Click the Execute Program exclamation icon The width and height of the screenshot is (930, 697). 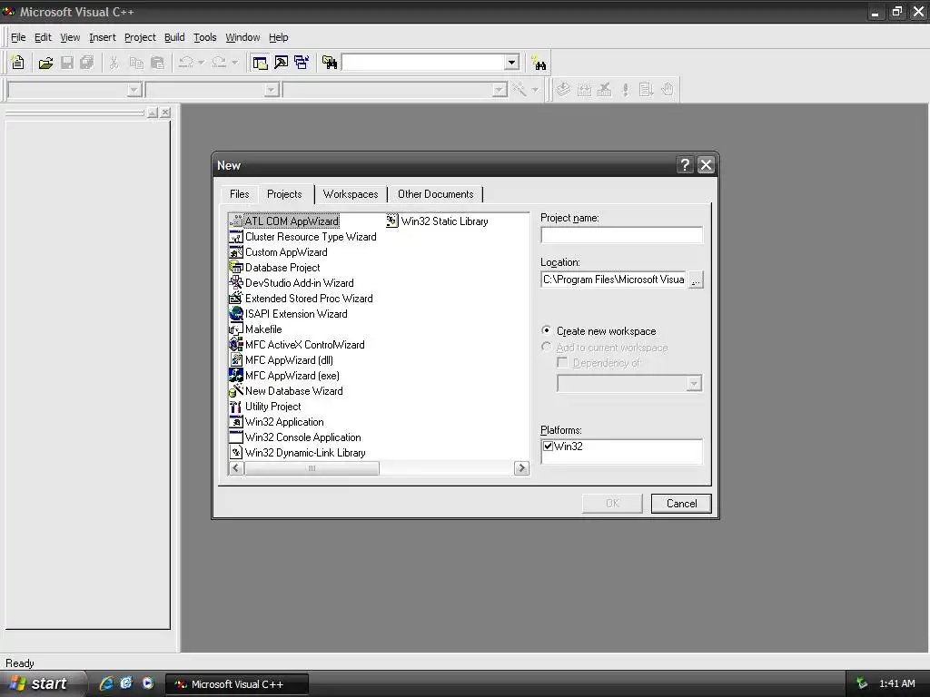625,90
